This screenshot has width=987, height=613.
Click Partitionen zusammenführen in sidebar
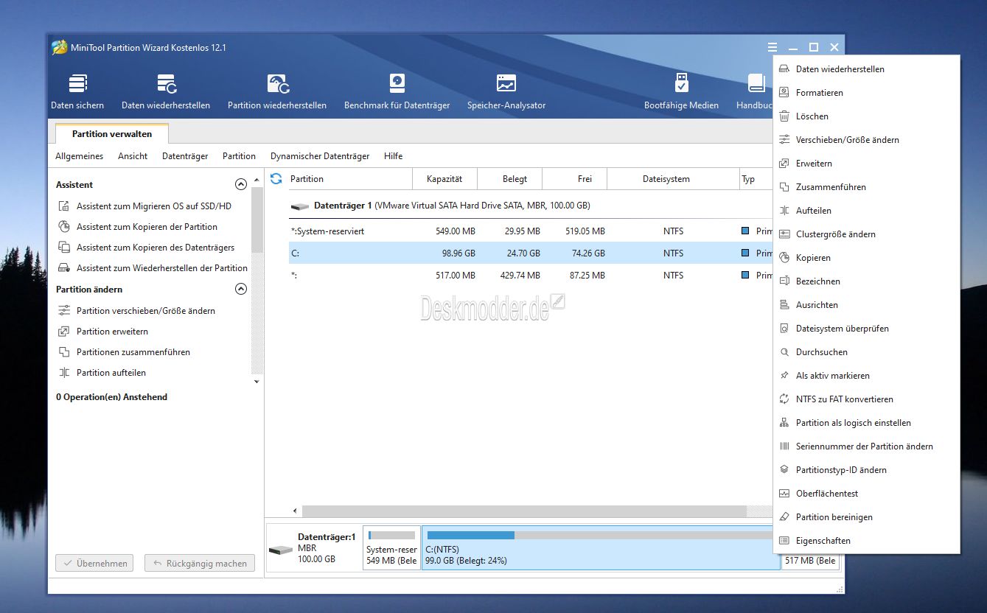[124, 352]
